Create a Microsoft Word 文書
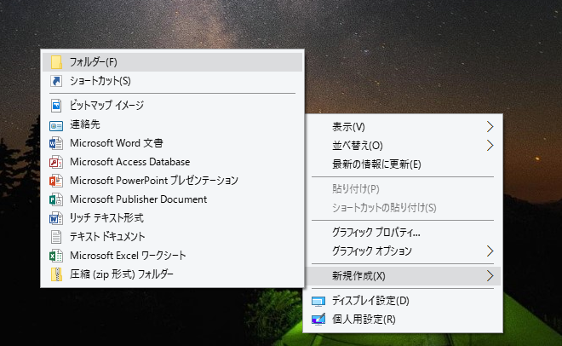This screenshot has height=346, width=562. 172,143
